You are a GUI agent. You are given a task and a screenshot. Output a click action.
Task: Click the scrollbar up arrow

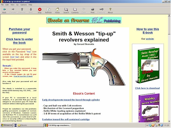[x=169, y=16]
